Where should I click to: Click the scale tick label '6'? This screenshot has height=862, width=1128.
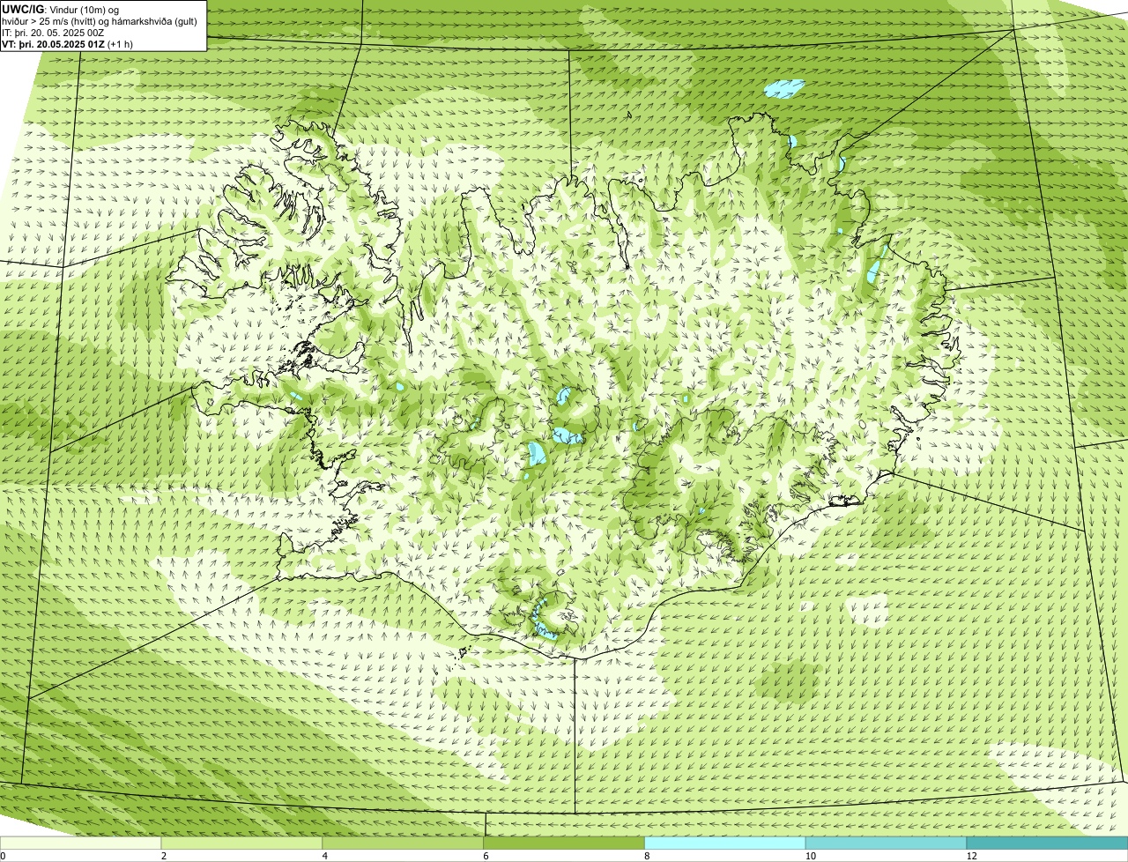pos(486,856)
